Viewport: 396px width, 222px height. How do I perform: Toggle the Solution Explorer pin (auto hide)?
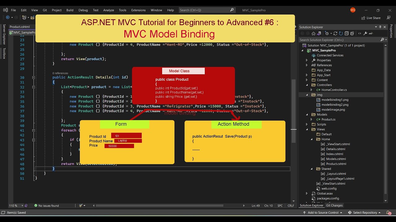[380, 27]
